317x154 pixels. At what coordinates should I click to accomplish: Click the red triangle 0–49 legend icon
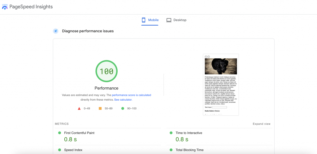pyautogui.click(x=79, y=108)
